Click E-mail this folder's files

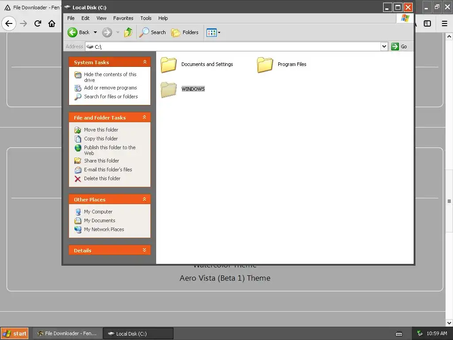[x=108, y=170]
